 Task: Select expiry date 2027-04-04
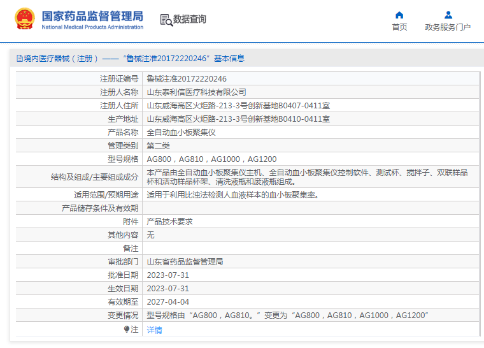tap(167, 302)
